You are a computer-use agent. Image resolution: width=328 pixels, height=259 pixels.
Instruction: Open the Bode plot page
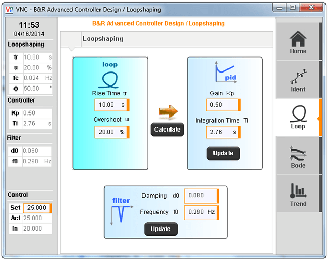coord(297,156)
